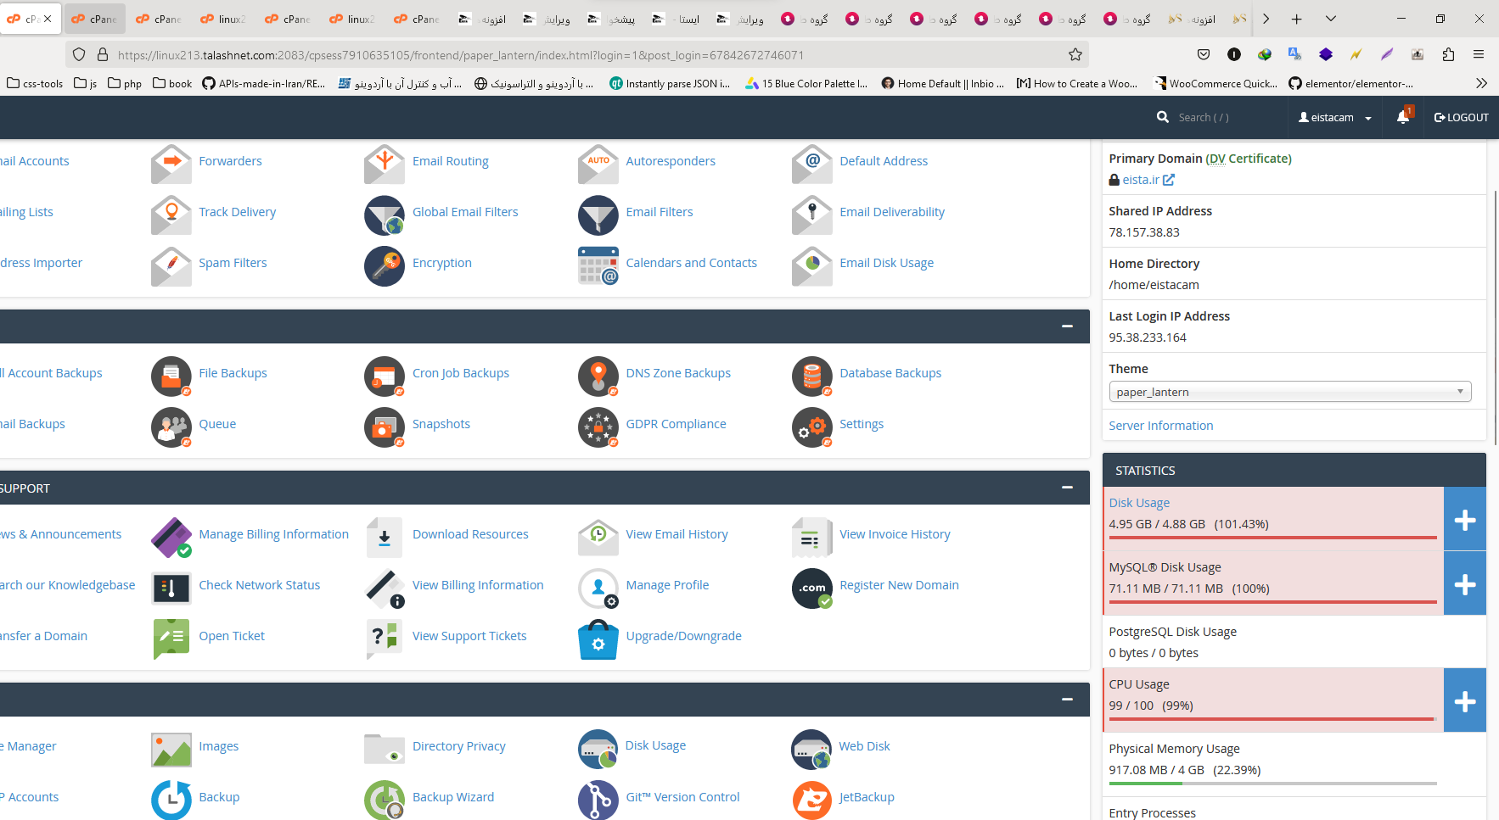Click the LOGOUT button
This screenshot has height=820, width=1499.
(1461, 118)
